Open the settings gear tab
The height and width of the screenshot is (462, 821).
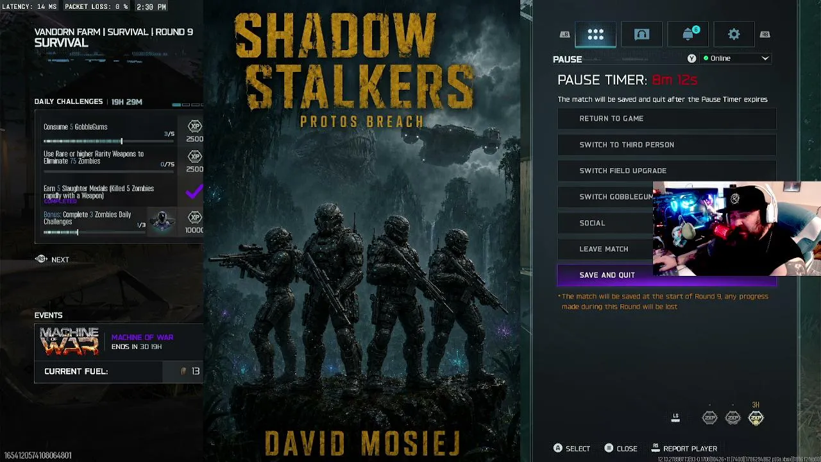(x=734, y=35)
